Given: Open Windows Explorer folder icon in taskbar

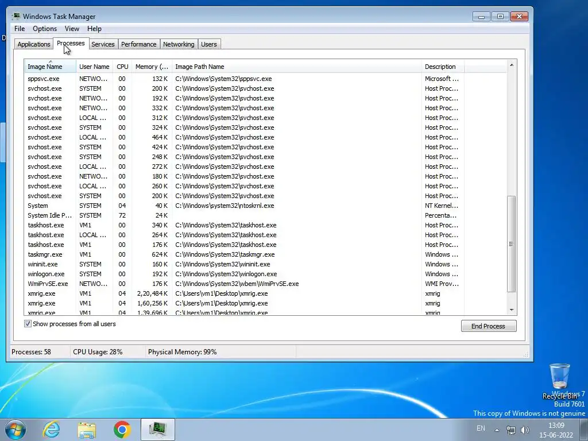Looking at the screenshot, I should point(87,430).
